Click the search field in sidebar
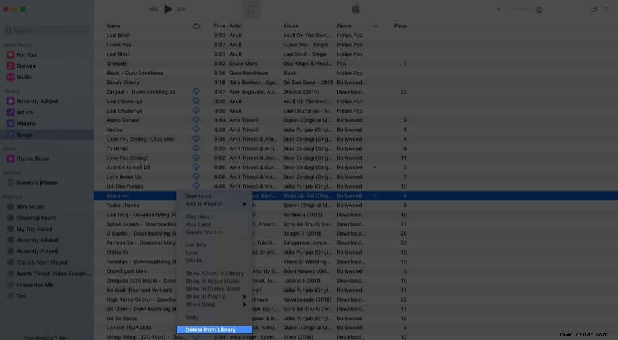The width and height of the screenshot is (618, 340). (x=46, y=30)
